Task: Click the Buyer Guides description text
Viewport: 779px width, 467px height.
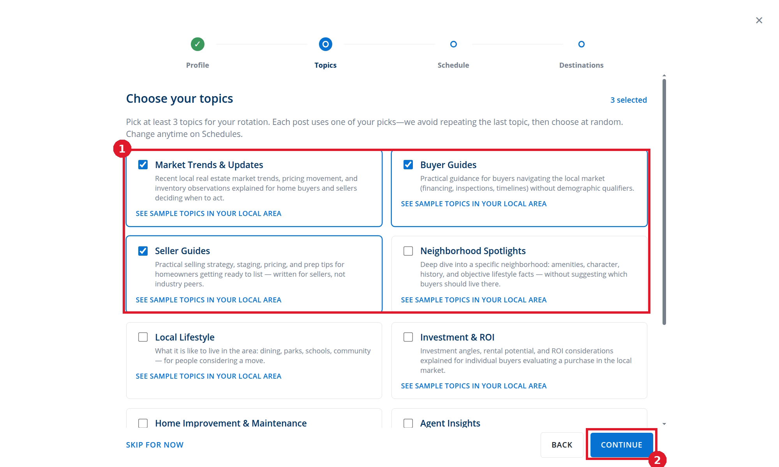Action: pyautogui.click(x=527, y=183)
